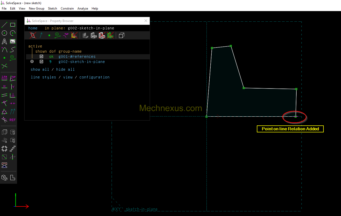Click the distance/diameter constraint tool
Viewport: 341px width, 216px height.
[x=4, y=78]
